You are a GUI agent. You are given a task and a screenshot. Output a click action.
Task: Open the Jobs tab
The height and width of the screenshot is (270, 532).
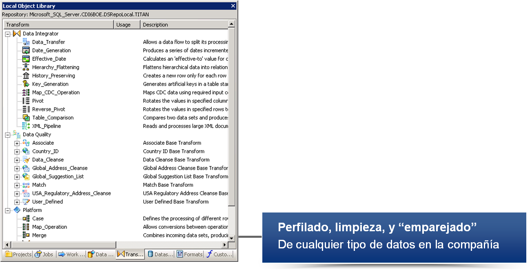pos(44,254)
